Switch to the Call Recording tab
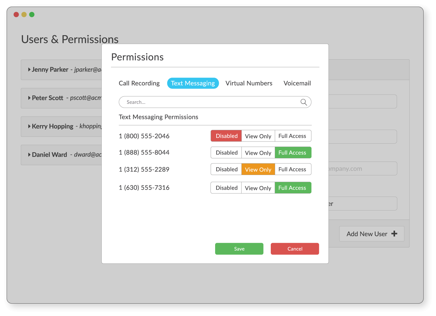Image resolution: width=436 pixels, height=316 pixels. pyautogui.click(x=139, y=83)
